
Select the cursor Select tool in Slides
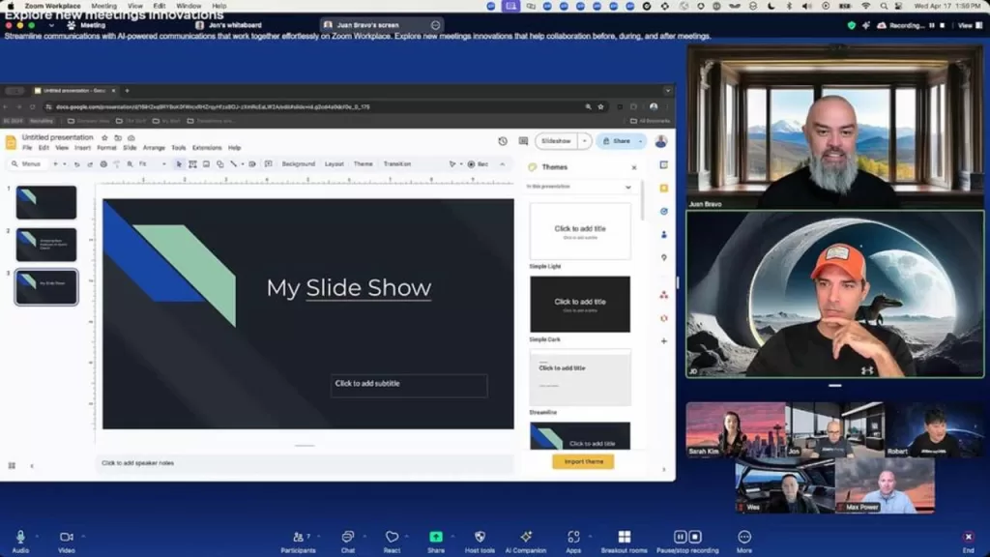179,164
